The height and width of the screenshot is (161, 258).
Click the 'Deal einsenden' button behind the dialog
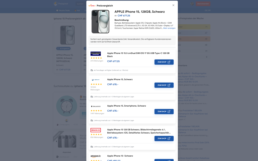(x=203, y=4)
